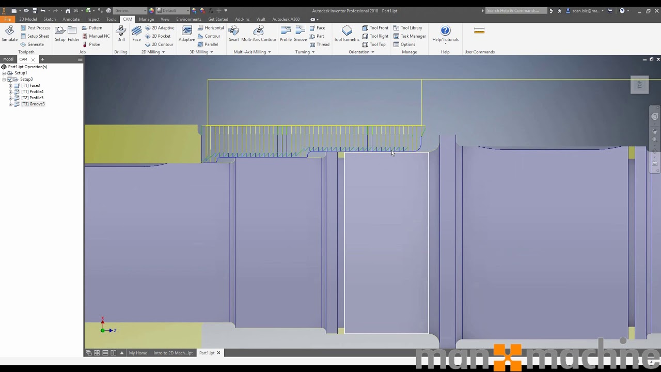Start a turning Profile operation

286,34
